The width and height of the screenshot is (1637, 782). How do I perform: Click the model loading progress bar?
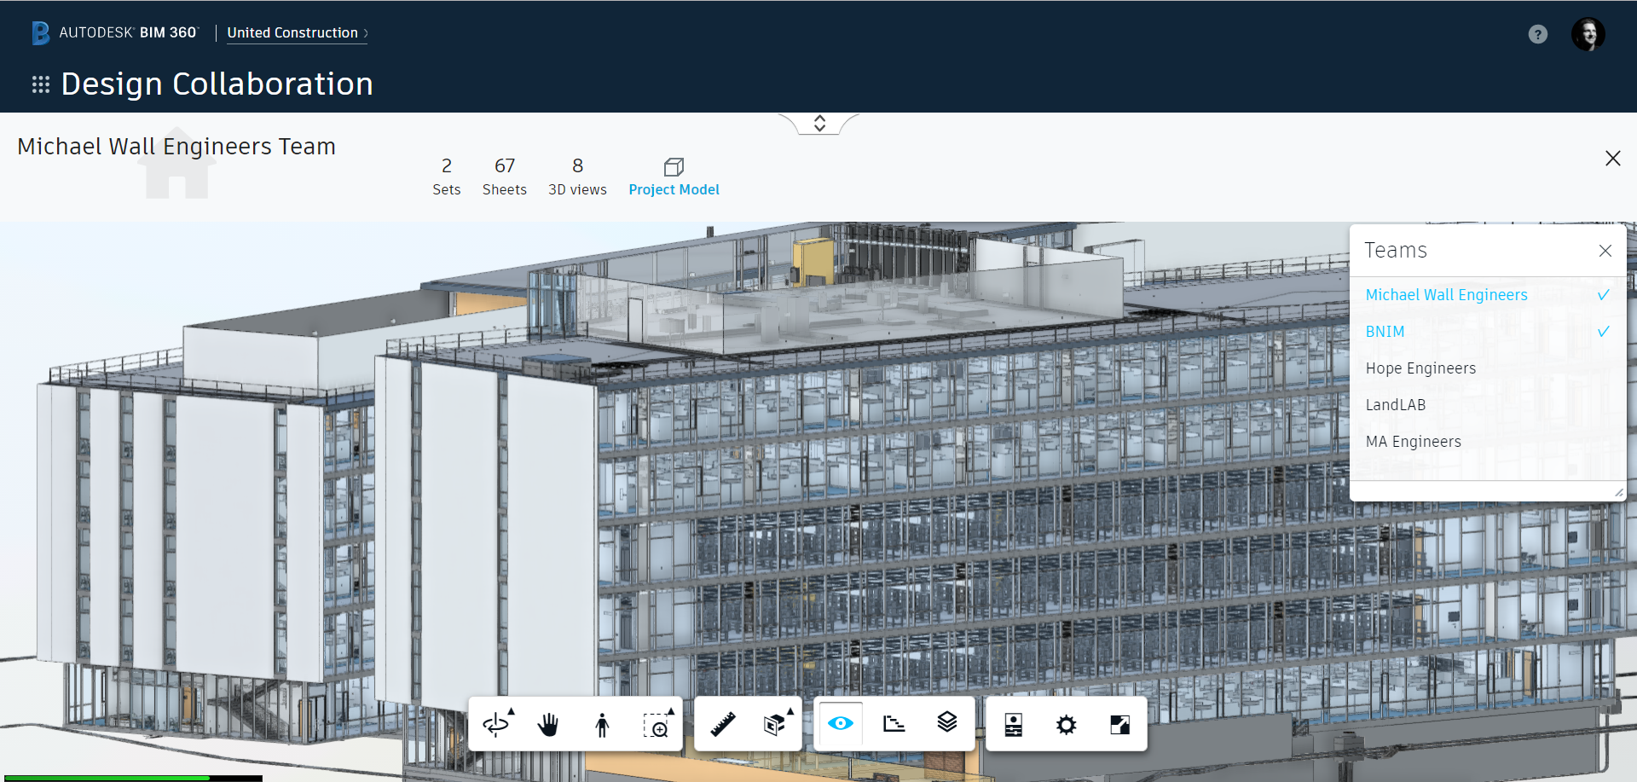click(x=133, y=778)
